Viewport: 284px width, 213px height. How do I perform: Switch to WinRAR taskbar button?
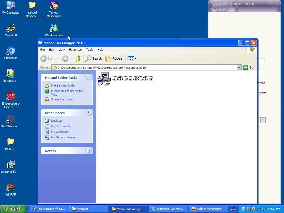click(89, 209)
